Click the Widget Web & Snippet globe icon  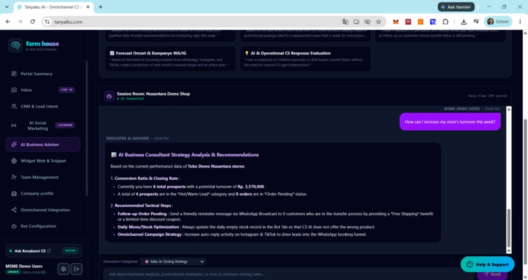point(14,161)
